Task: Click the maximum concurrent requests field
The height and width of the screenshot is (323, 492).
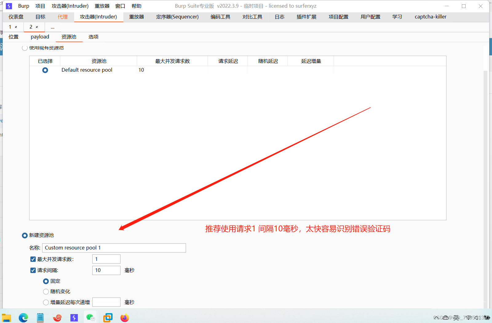Action: coord(106,259)
